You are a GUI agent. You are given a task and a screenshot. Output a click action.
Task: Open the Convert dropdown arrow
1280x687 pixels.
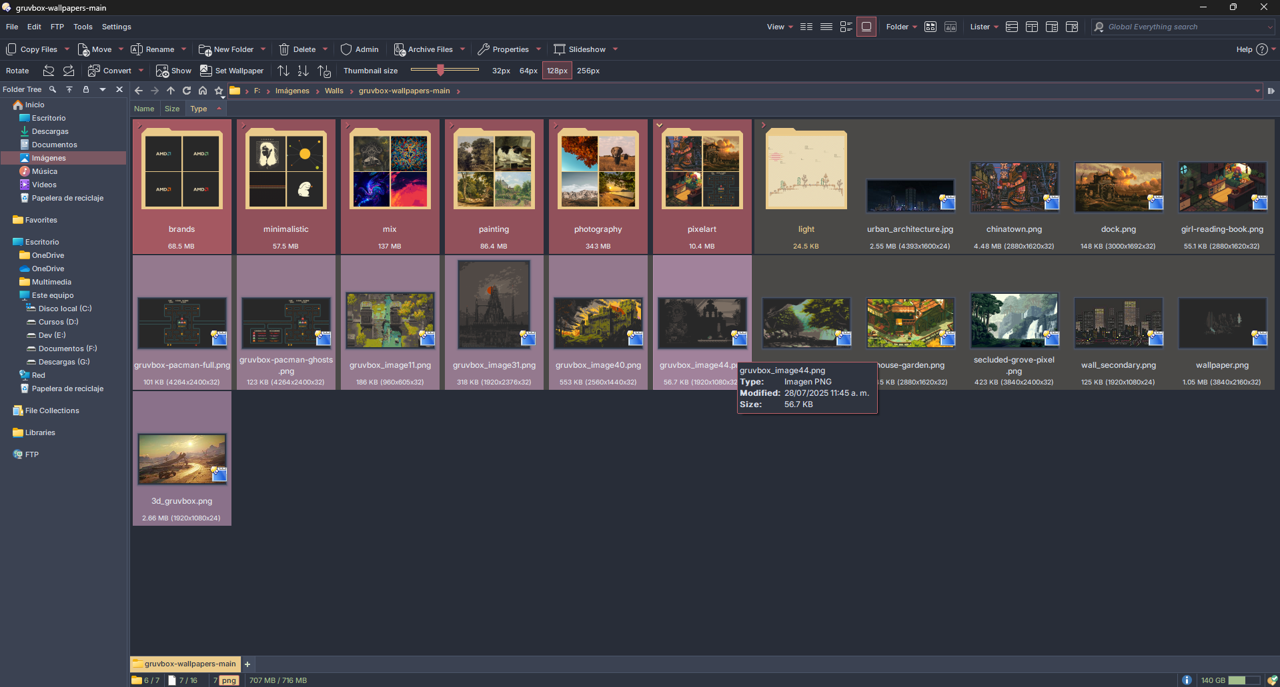tap(141, 71)
